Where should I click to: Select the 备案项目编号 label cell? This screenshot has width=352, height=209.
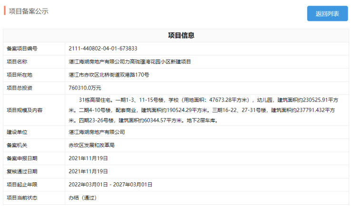(x=34, y=49)
